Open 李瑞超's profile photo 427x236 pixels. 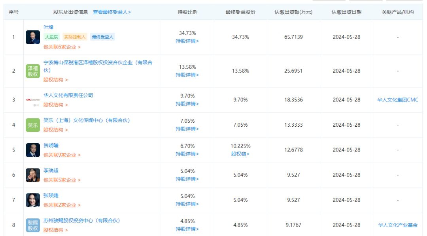(33, 175)
